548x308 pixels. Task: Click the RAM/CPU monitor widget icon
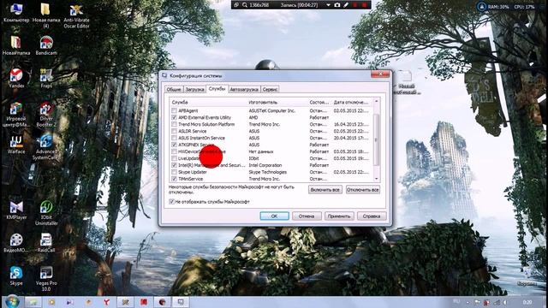coord(482,6)
